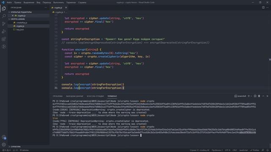
Task: Create a new terminal with plus icon
Action: (x=249, y=96)
